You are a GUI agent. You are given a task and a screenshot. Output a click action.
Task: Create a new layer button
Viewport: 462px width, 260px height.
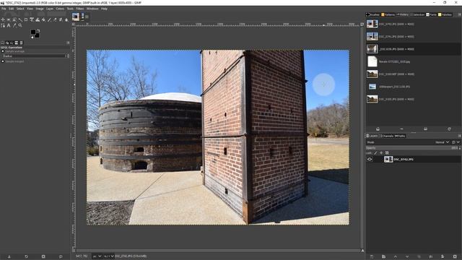372,257
